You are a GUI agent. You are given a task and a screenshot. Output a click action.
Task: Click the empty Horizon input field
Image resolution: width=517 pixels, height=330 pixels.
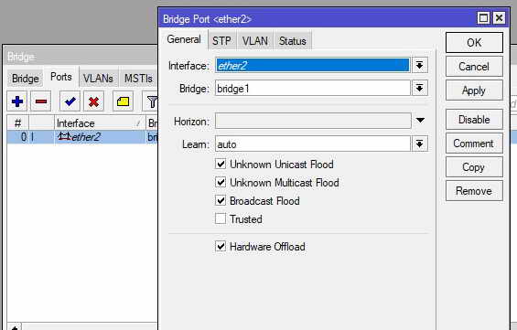click(x=313, y=121)
